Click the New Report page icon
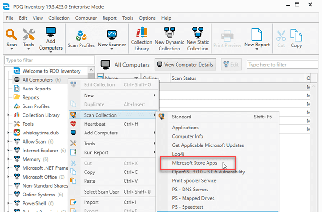 tap(257, 34)
